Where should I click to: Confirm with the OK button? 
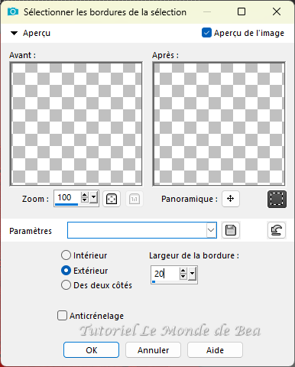pyautogui.click(x=91, y=350)
